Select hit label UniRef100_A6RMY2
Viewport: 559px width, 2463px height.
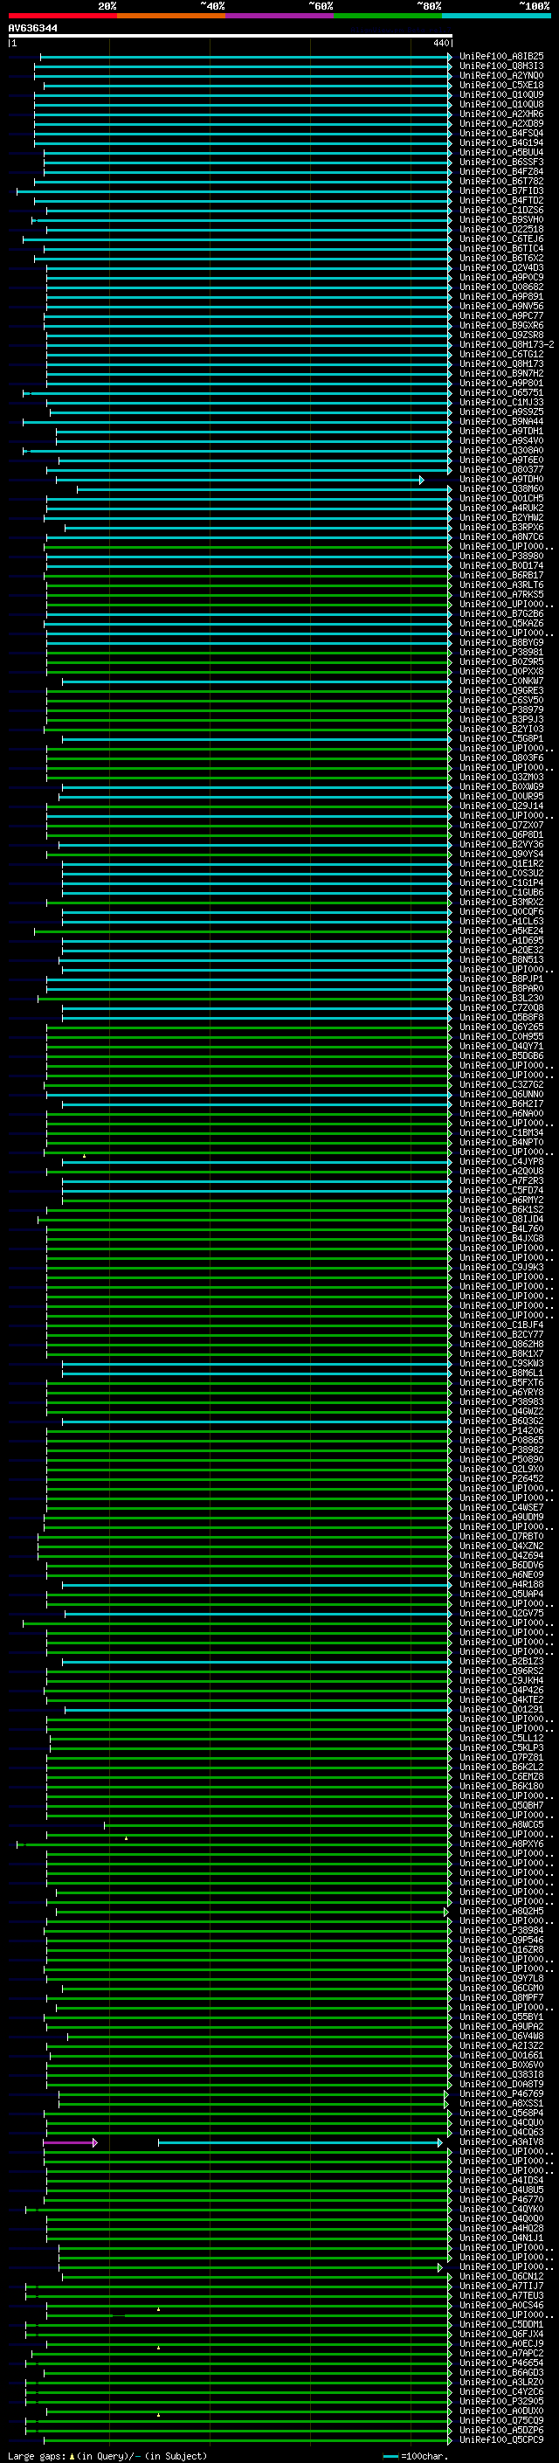500,1200
